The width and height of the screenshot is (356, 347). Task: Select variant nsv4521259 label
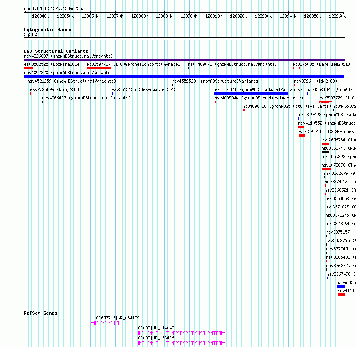tap(72, 81)
